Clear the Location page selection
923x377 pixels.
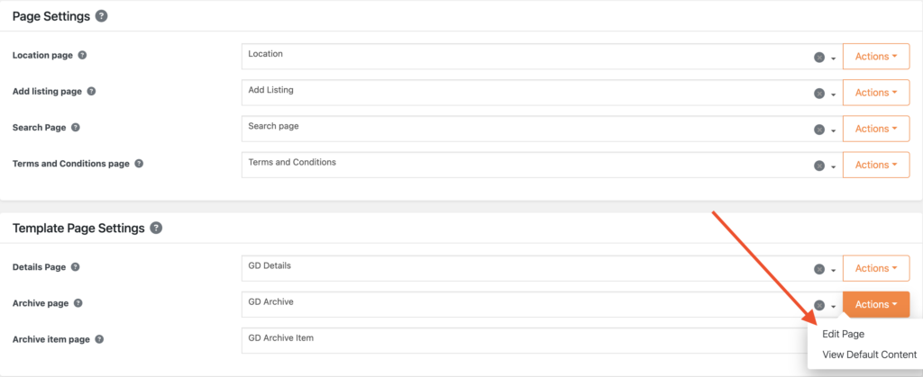818,57
